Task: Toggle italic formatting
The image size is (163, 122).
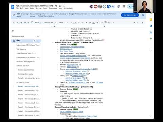Action: 86,22
